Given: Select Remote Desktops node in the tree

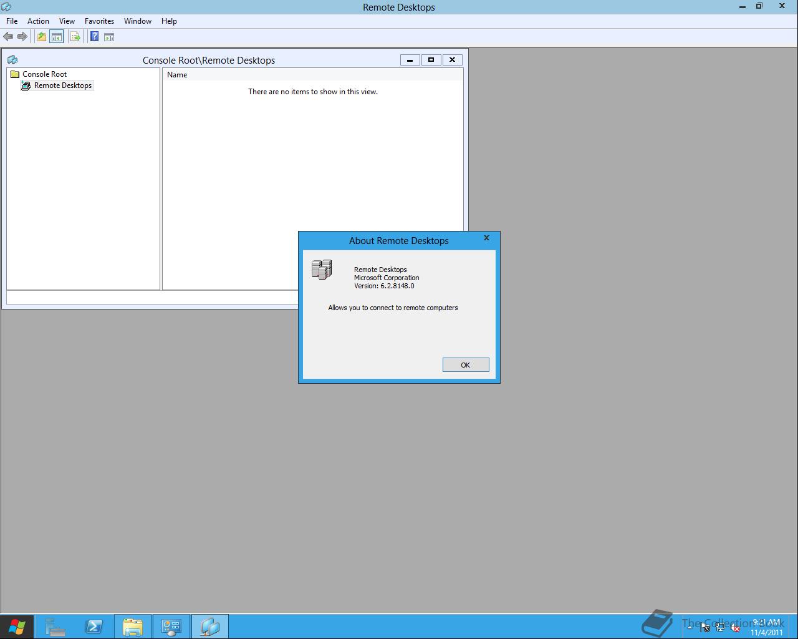Looking at the screenshot, I should tap(62, 85).
